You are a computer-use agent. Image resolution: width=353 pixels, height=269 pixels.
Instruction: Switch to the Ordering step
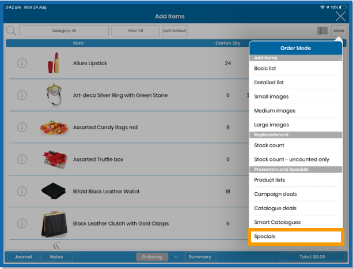pyautogui.click(x=152, y=257)
